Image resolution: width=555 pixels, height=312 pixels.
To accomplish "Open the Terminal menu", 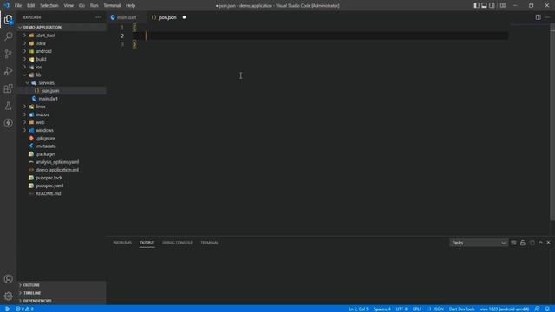I will (x=112, y=6).
